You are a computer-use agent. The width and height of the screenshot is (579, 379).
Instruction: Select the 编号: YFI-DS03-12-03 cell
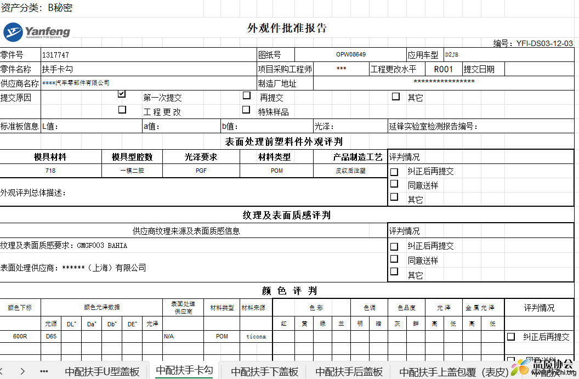(x=533, y=43)
